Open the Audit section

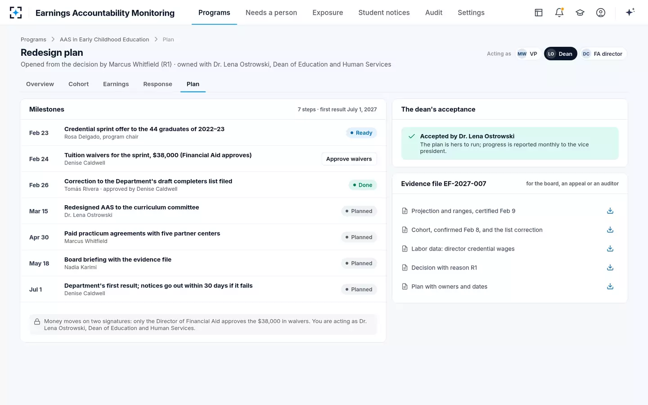[x=434, y=13]
